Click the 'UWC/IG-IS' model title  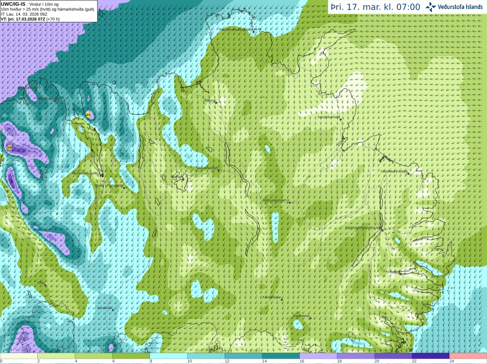click(13, 4)
